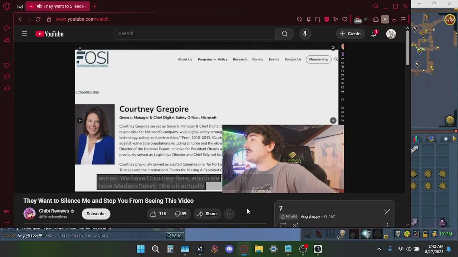Pin the page with pushpin icon
This screenshot has width=458, height=257.
point(308,19)
